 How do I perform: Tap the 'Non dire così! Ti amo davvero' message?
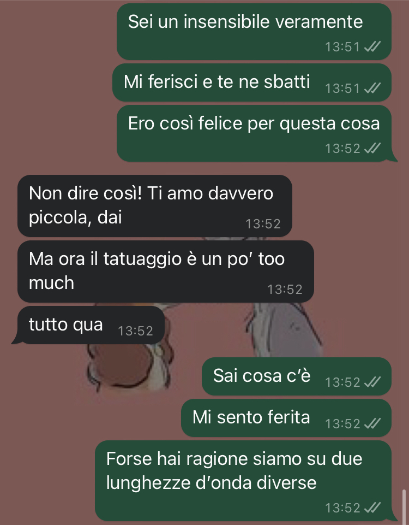point(155,205)
